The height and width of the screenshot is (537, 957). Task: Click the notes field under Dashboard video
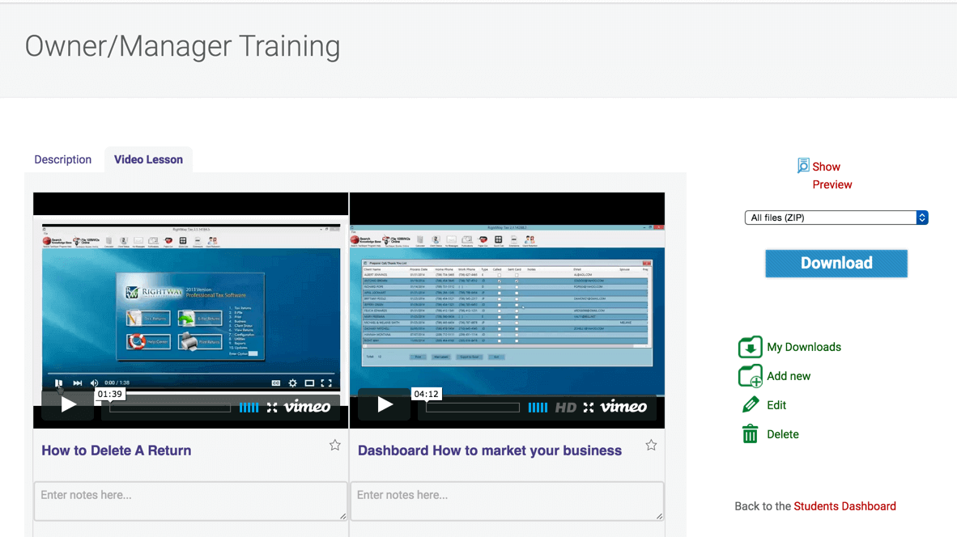[x=507, y=501]
